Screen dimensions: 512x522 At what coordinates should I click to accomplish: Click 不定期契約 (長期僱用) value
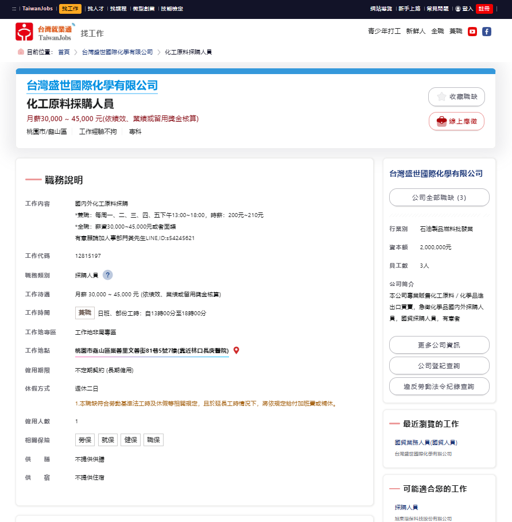[x=104, y=370]
